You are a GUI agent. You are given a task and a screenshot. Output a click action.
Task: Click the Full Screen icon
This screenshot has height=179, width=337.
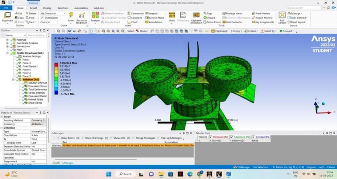tap(282, 15)
